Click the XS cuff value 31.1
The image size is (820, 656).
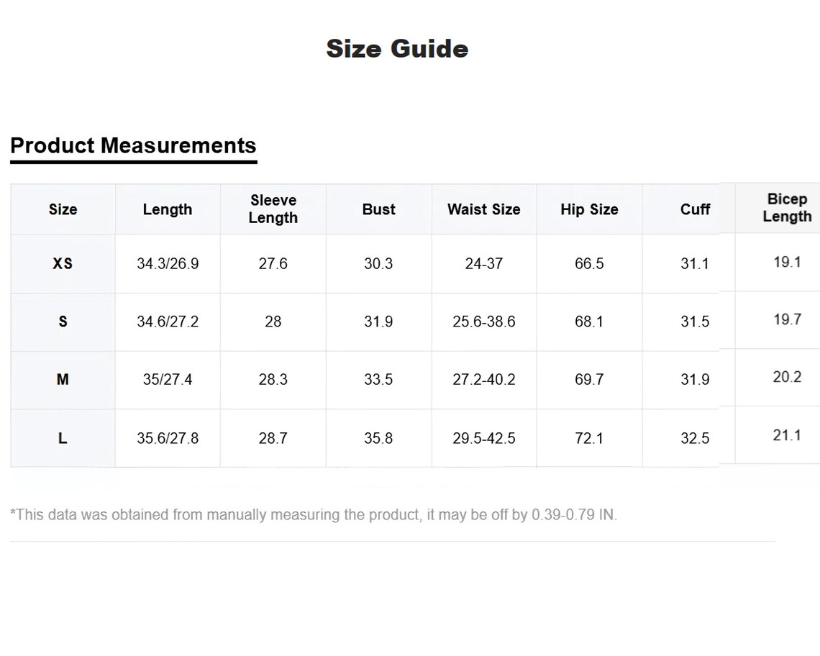coord(695,264)
